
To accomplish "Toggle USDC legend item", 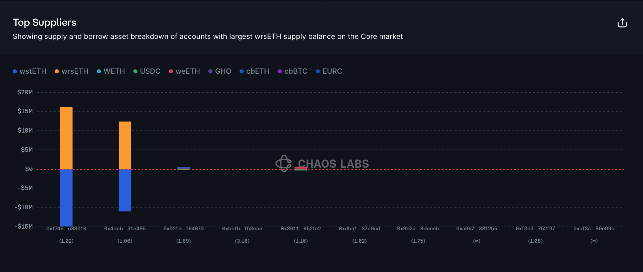I will pos(147,71).
